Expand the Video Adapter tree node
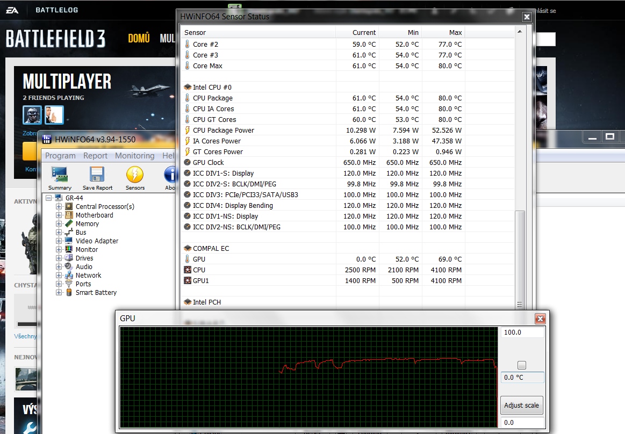 pyautogui.click(x=59, y=241)
